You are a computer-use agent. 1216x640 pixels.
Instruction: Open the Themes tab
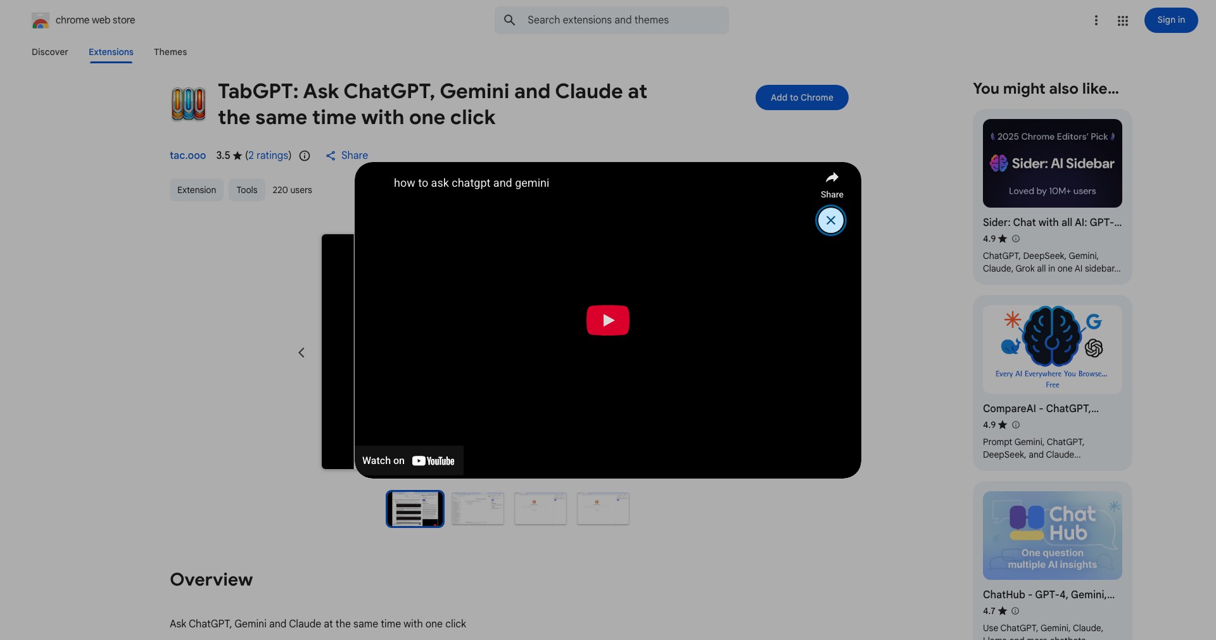pyautogui.click(x=170, y=52)
